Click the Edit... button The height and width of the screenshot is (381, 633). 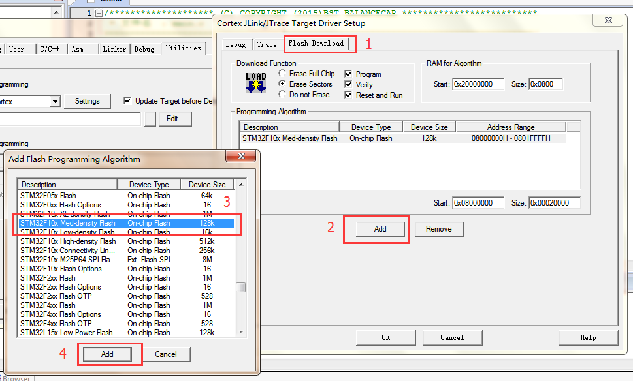pyautogui.click(x=175, y=119)
